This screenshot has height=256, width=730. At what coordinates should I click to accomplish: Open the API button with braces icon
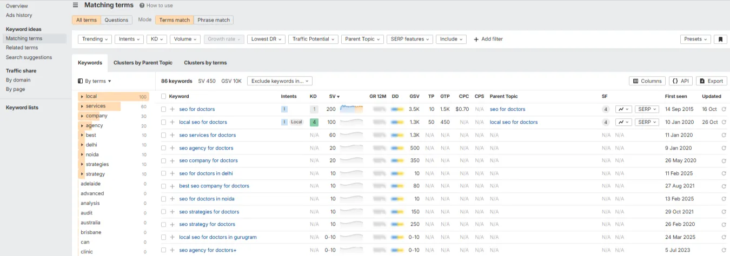pyautogui.click(x=680, y=81)
